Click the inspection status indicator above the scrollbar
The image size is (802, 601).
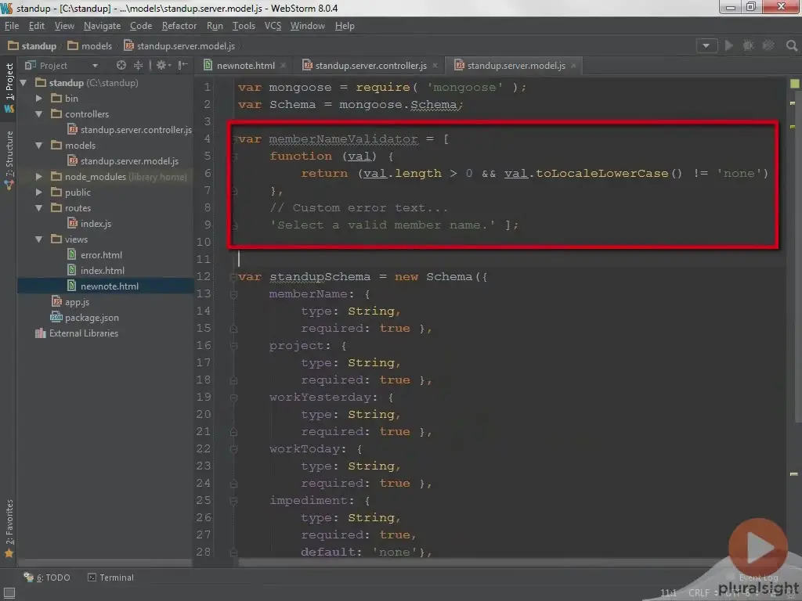point(794,83)
